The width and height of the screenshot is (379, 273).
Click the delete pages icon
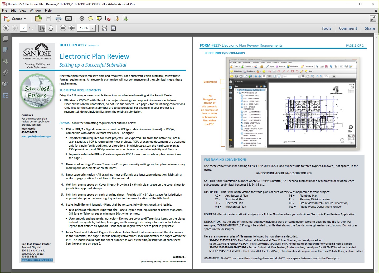pos(108,18)
